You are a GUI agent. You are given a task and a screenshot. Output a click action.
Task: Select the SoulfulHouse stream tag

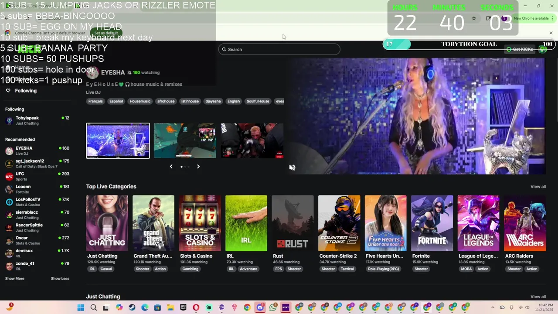(x=258, y=101)
